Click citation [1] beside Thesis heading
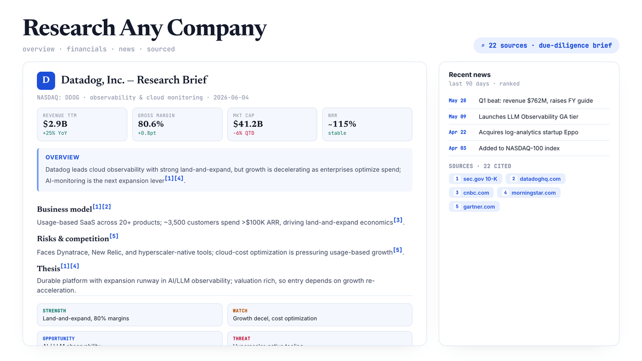Screen dimensions: 642x361 pyautogui.click(x=65, y=266)
